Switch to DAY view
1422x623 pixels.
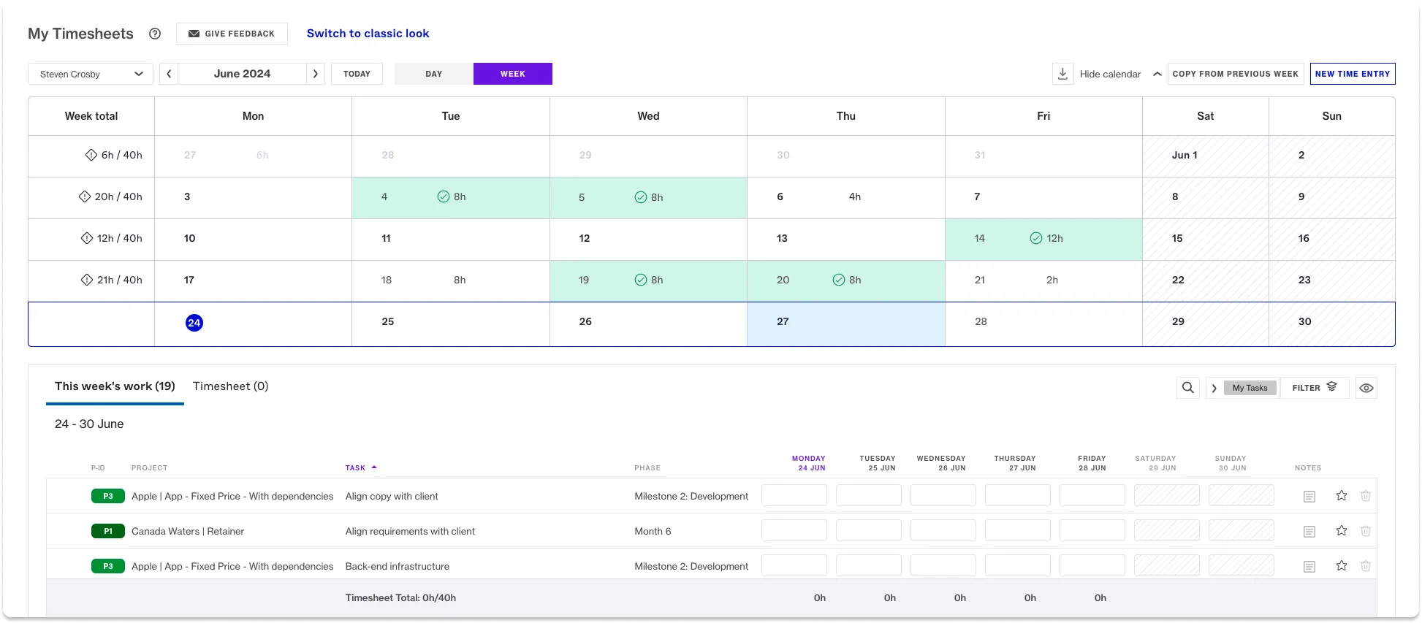[434, 74]
